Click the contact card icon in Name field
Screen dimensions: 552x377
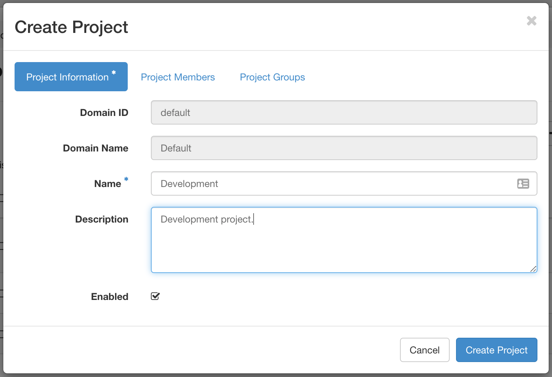523,184
